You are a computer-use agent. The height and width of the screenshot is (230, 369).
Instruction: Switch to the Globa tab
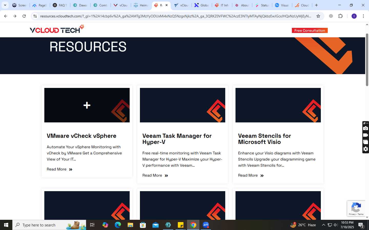click(202, 5)
